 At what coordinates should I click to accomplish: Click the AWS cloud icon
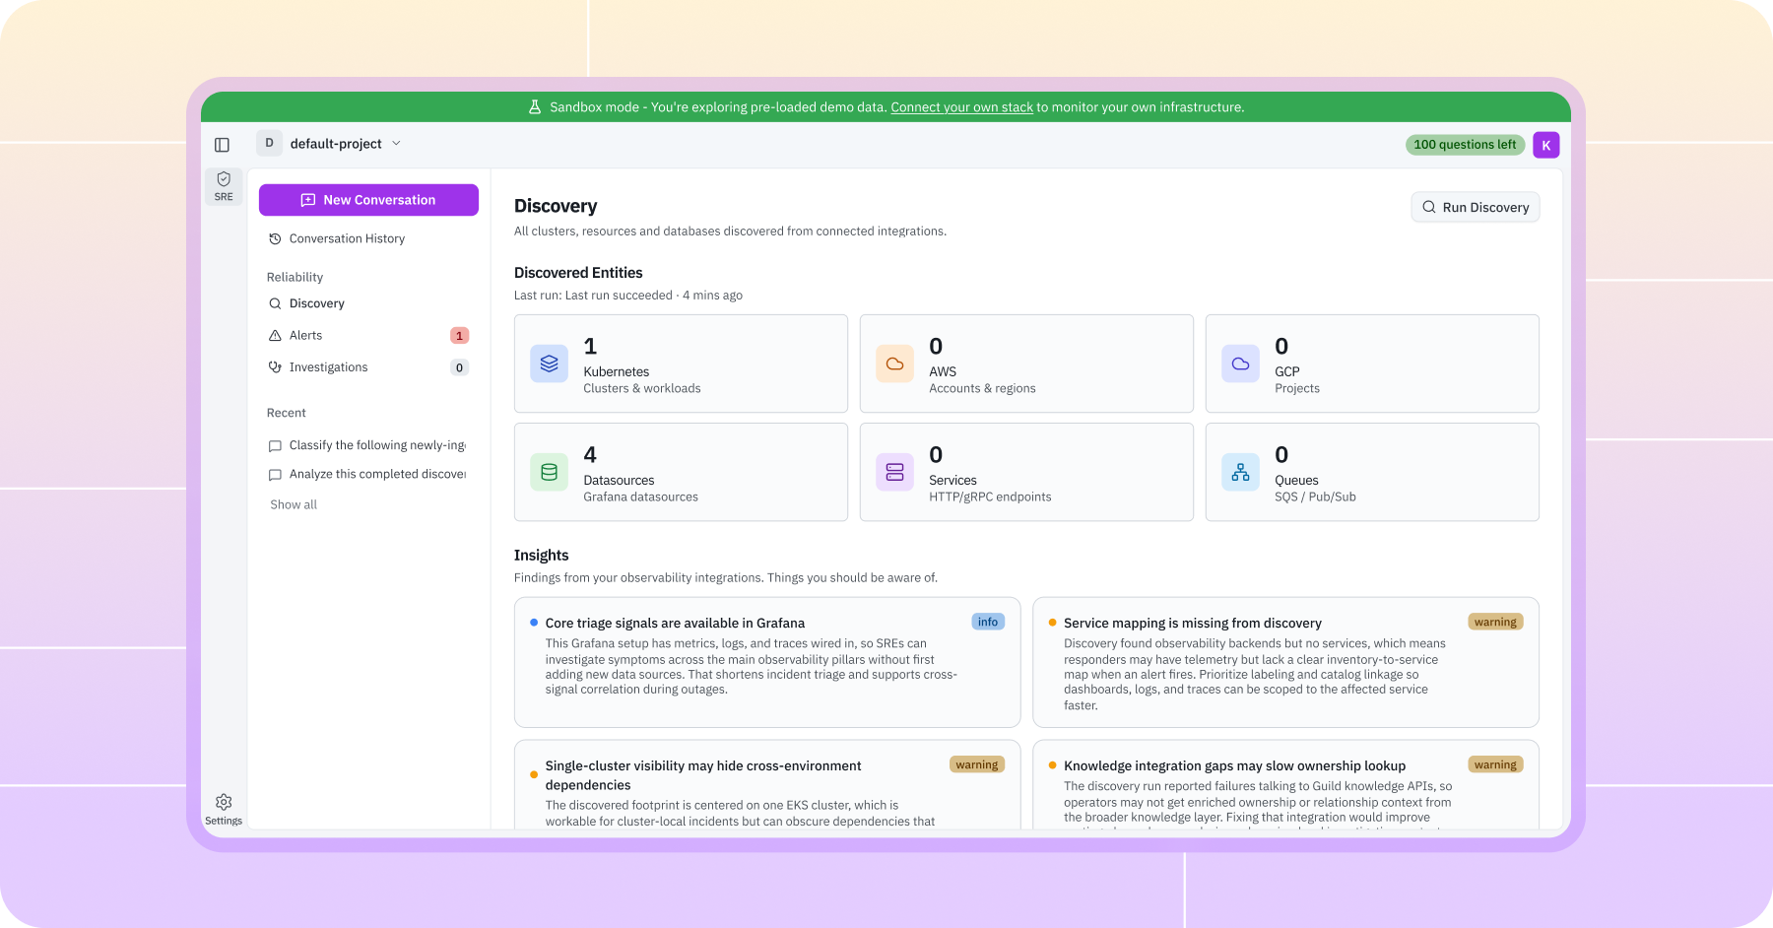point(894,364)
